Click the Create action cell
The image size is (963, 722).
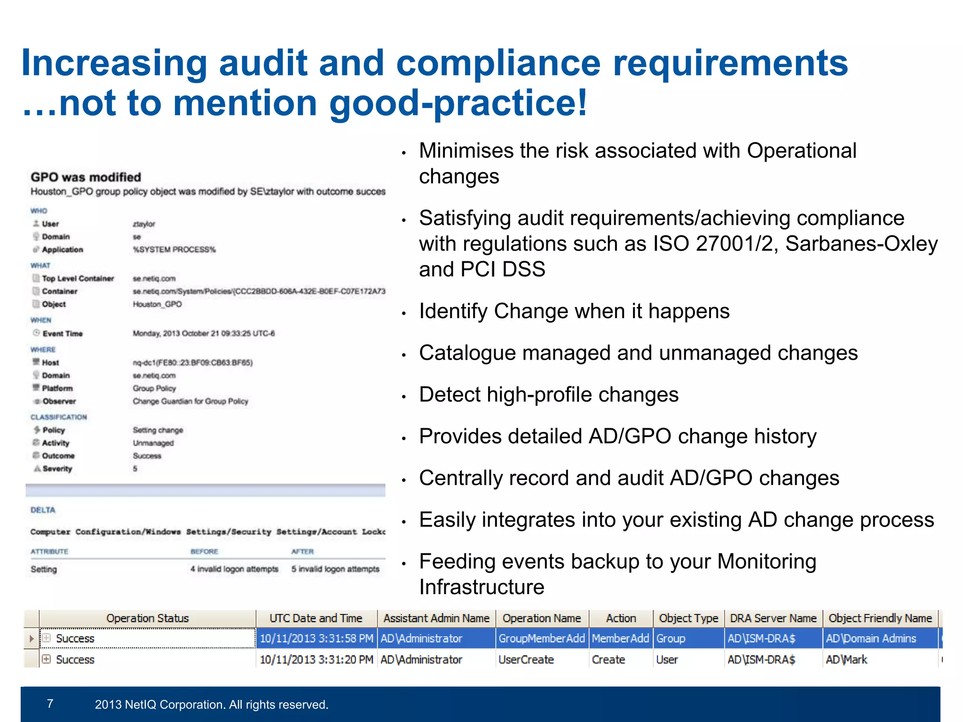click(x=621, y=659)
